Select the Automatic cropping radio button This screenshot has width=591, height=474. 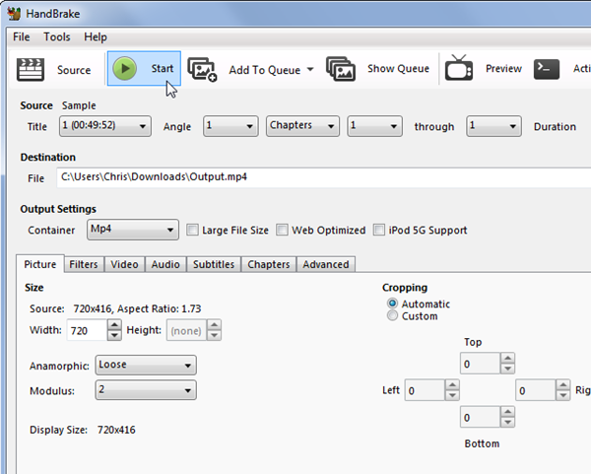click(392, 304)
